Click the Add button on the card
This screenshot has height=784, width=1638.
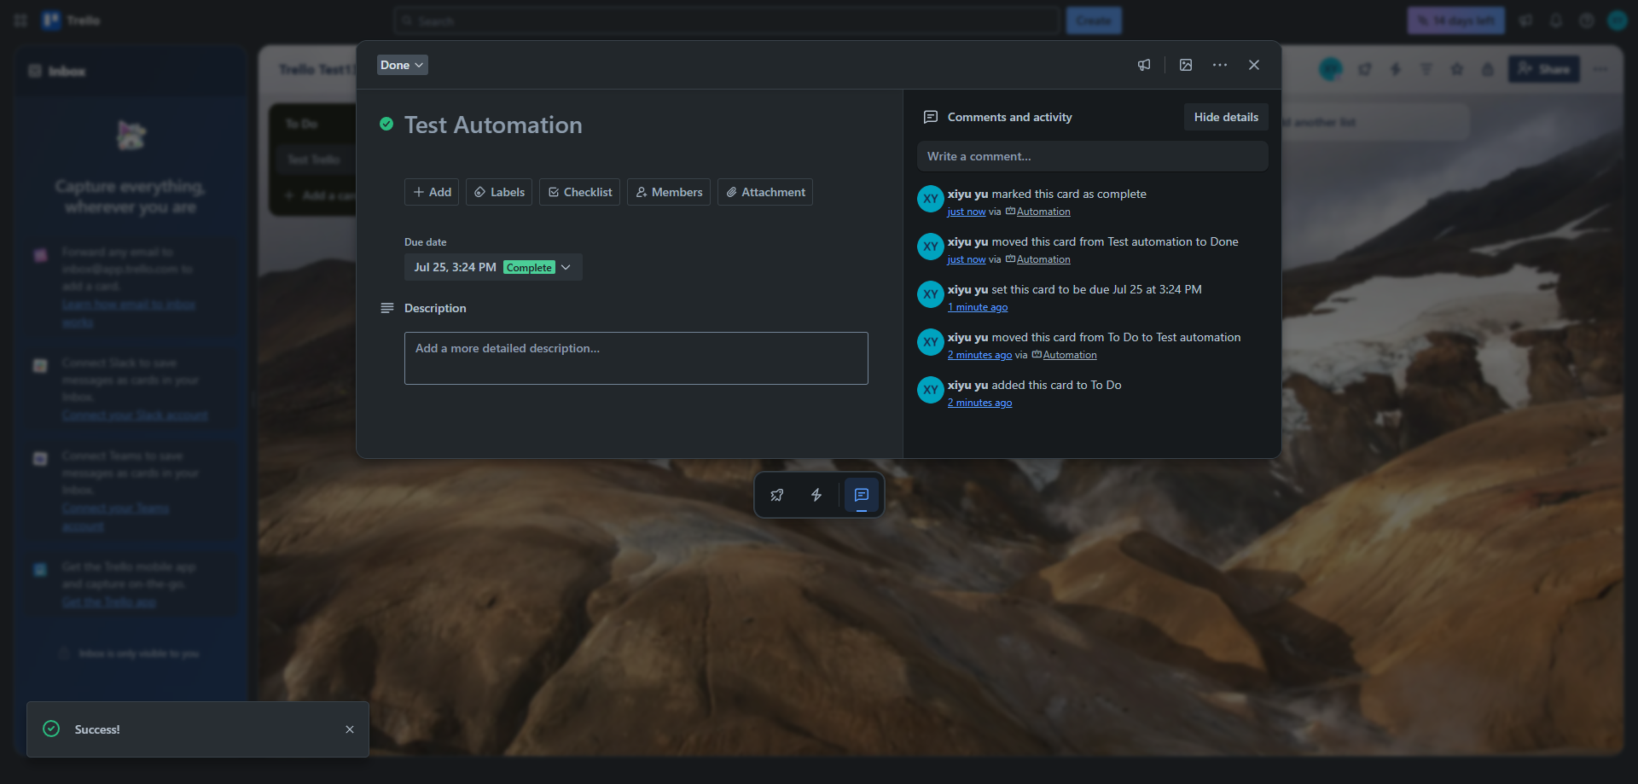[x=432, y=192]
